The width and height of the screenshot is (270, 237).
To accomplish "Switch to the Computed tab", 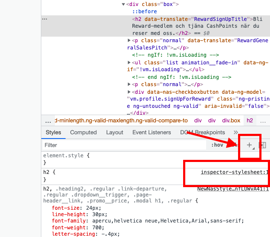I will (83, 133).
